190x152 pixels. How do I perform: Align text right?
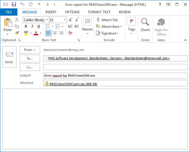[61, 33]
